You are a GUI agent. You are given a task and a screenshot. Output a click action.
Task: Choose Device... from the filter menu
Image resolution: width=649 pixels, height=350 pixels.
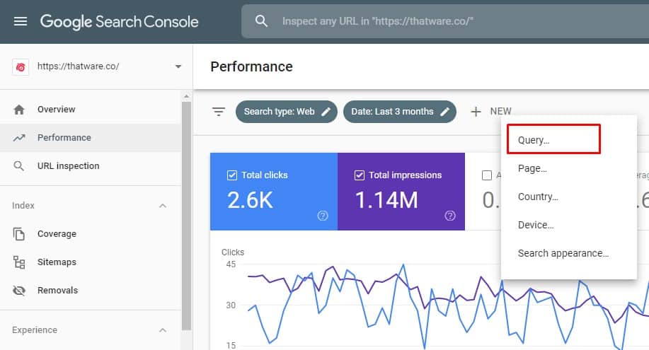tap(536, 225)
